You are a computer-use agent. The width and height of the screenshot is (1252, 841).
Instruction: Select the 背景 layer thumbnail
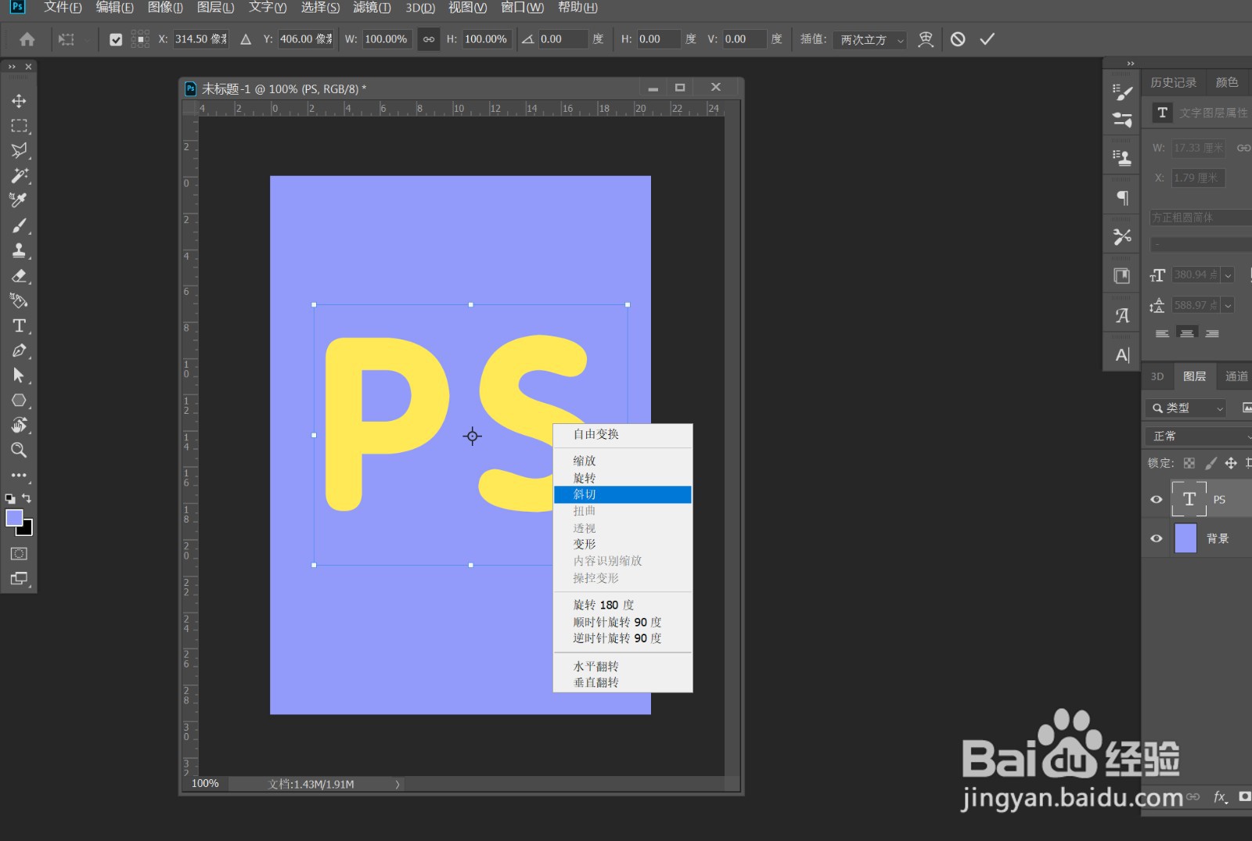click(x=1186, y=538)
